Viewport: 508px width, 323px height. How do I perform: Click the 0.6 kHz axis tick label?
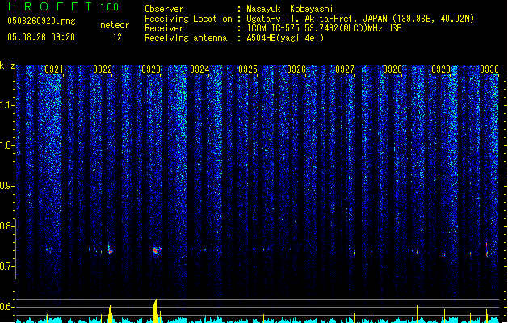pyautogui.click(x=6, y=307)
